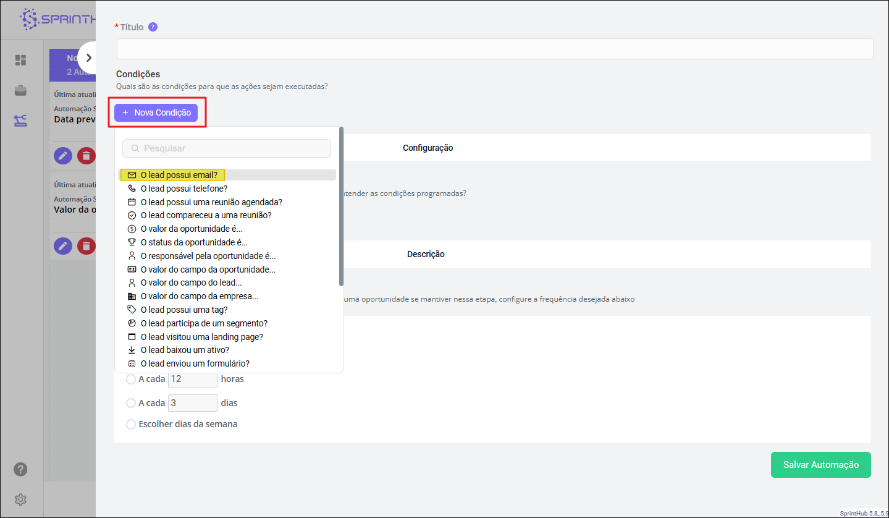Click the scrollbar of the conditions list
Image resolution: width=889 pixels, height=518 pixels.
coord(341,207)
